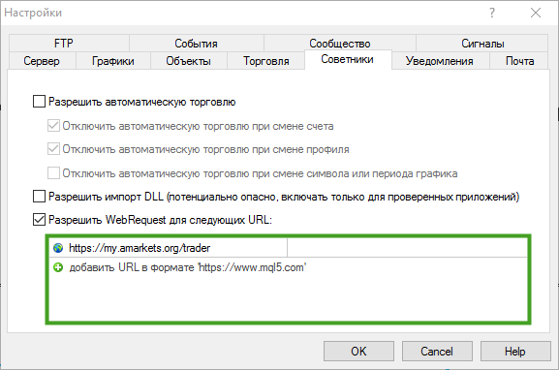Image resolution: width=559 pixels, height=370 pixels.
Task: Select the https://my.amarkets.org/trader URL entry
Action: 140,248
